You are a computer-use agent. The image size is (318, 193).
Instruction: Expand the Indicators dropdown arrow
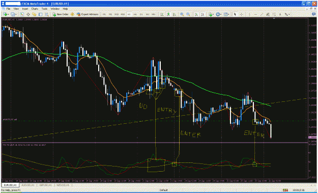point(213,14)
